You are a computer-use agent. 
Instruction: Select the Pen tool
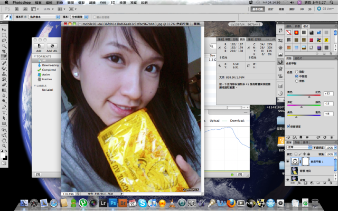(x=4, y=107)
